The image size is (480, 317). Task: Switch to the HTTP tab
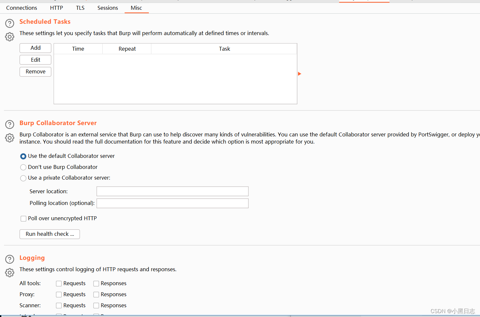coord(57,8)
